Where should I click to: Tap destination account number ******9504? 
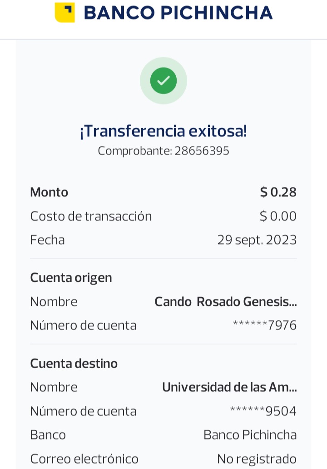[263, 411]
